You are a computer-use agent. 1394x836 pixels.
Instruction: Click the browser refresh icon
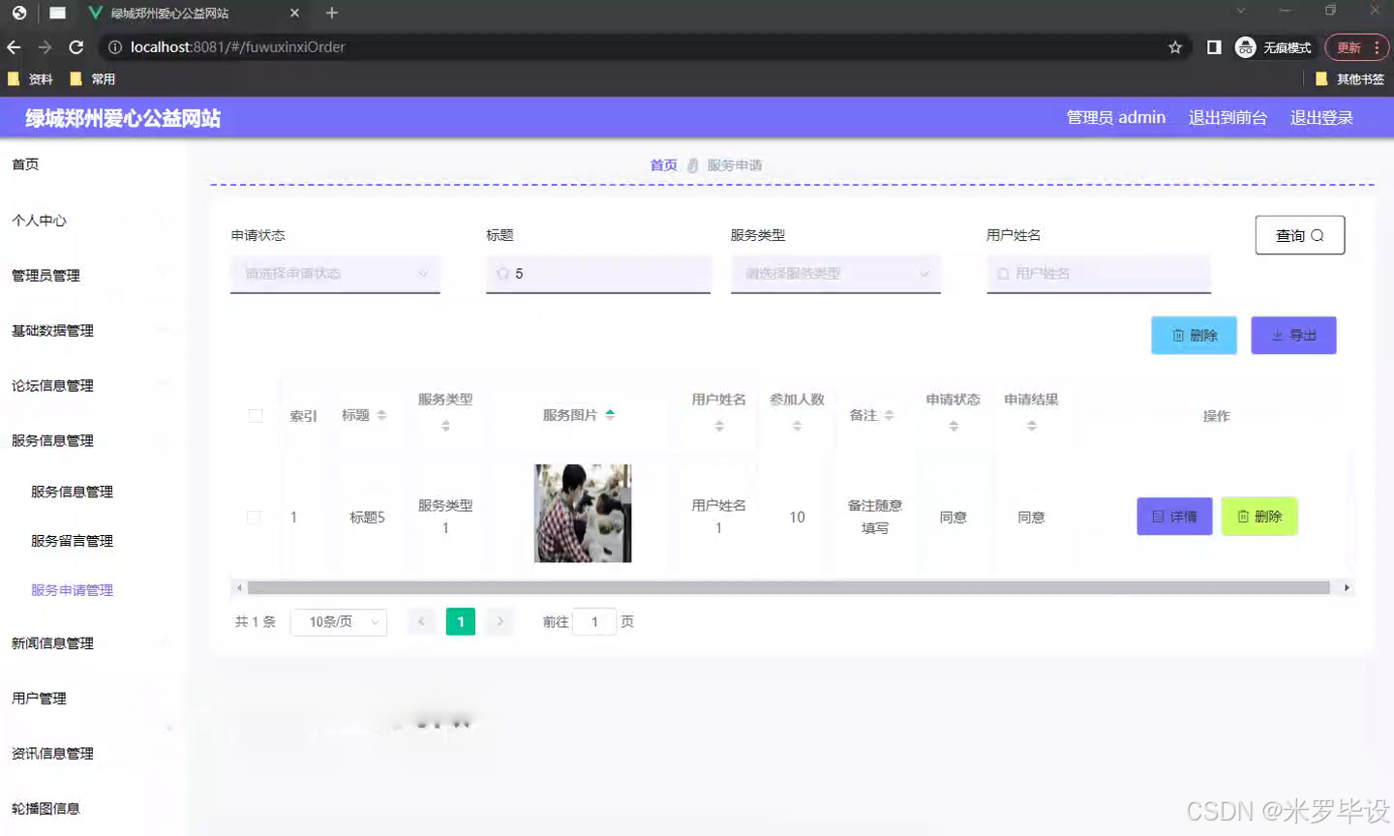(x=76, y=46)
